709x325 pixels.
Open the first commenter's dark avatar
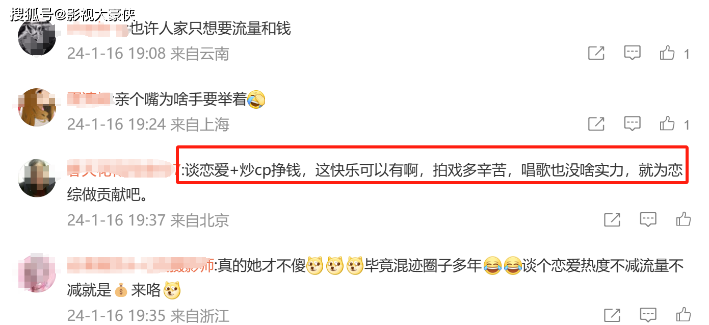[37, 37]
